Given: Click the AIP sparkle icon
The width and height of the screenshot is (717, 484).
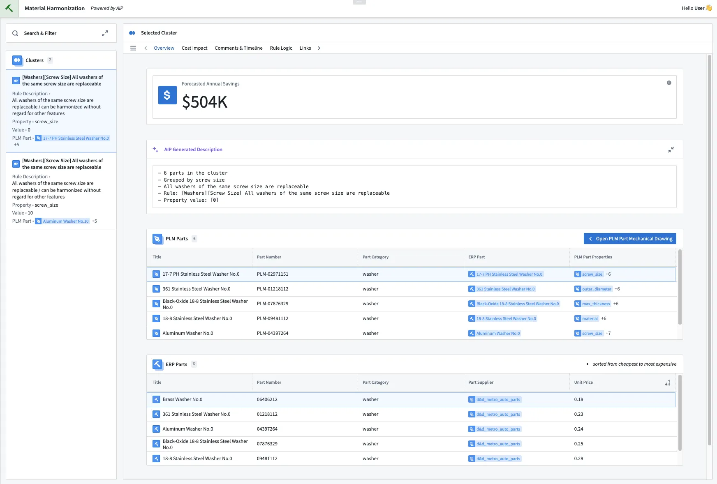Looking at the screenshot, I should (x=155, y=150).
